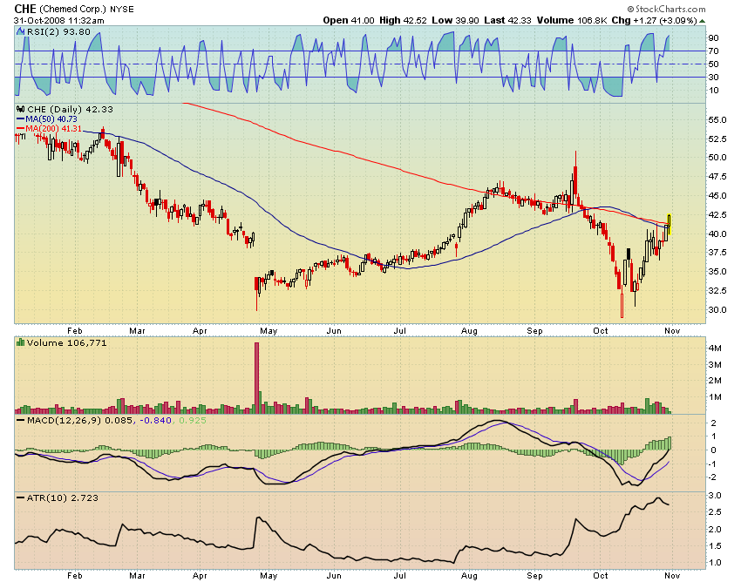Image resolution: width=741 pixels, height=582 pixels.
Task: Click the 1.5 label on ATR axis
Action: [x=716, y=546]
